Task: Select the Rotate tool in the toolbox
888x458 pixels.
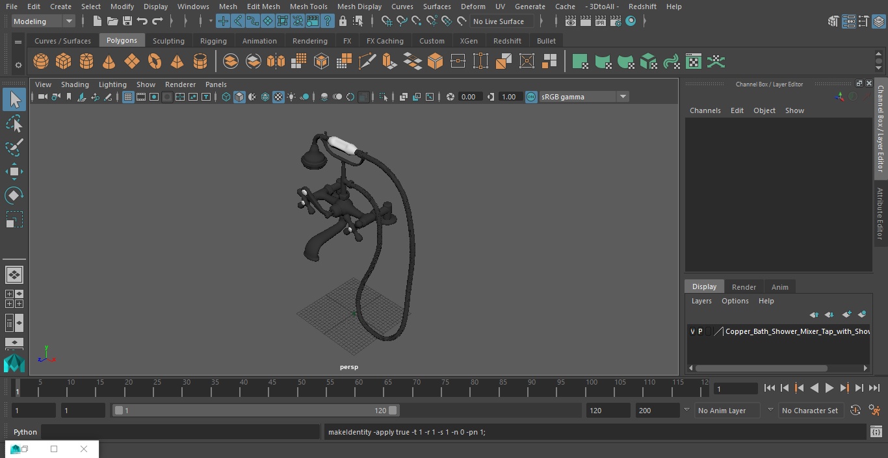Action: pos(14,196)
